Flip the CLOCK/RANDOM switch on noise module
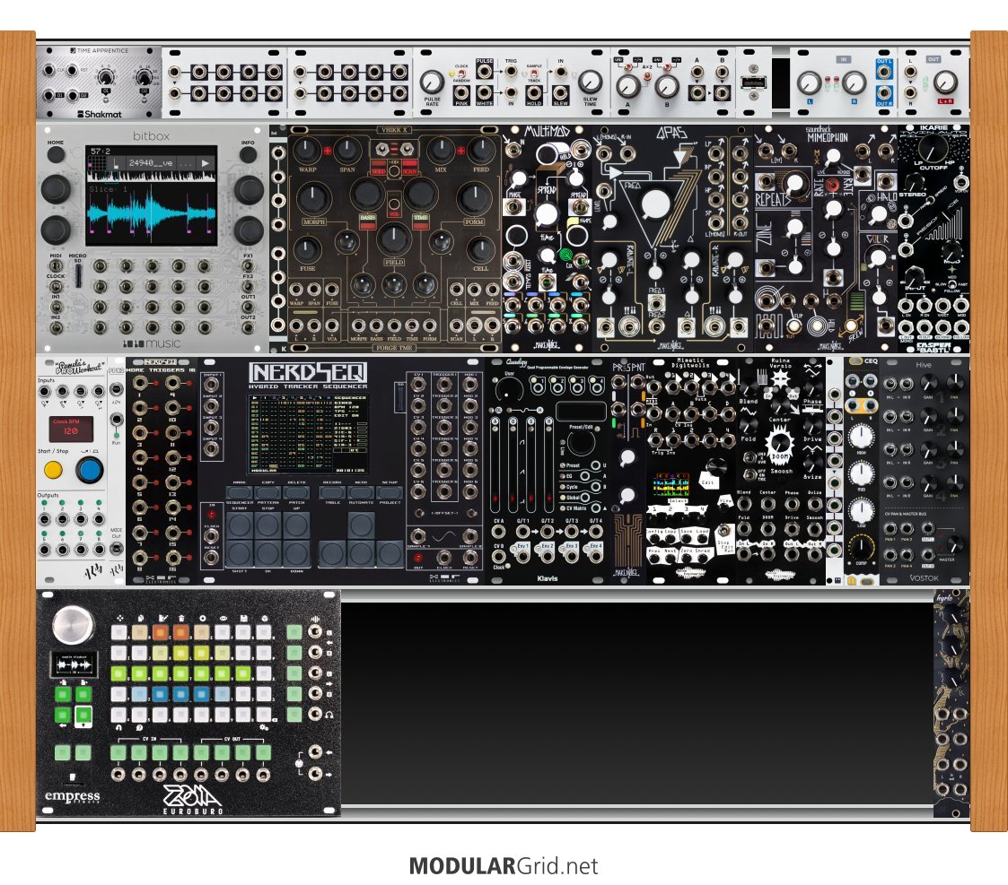 pos(461,74)
